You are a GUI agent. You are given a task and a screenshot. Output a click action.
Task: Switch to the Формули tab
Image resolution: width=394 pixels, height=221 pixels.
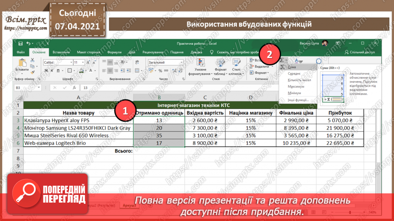tap(114, 52)
